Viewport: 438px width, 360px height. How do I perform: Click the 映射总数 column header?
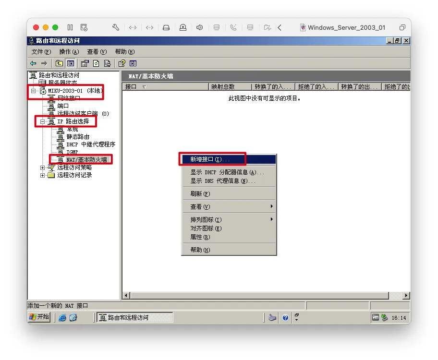[x=230, y=87]
